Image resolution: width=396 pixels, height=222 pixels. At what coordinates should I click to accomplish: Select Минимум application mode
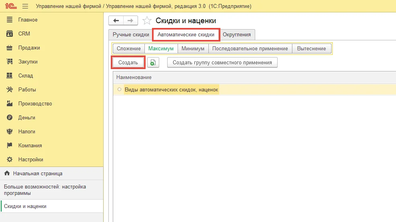(193, 49)
